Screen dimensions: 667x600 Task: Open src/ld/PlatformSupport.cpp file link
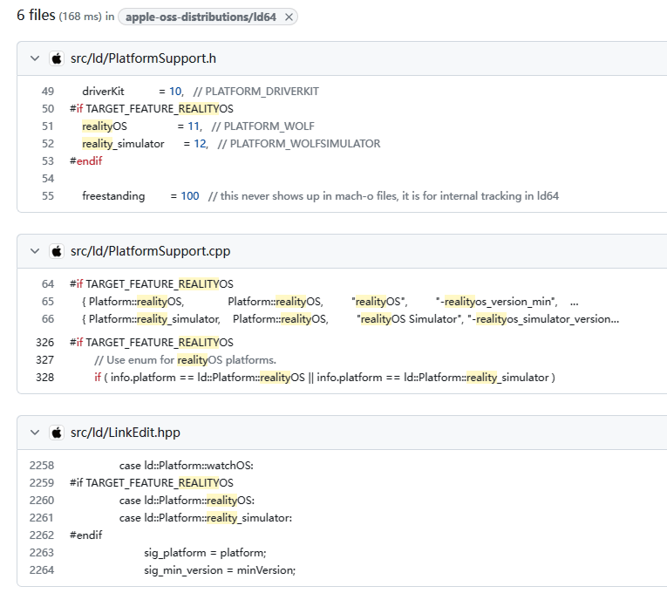click(150, 251)
